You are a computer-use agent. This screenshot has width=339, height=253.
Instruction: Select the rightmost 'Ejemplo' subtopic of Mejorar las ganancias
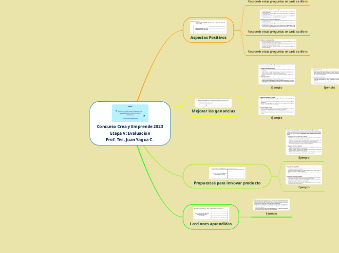pos(329,88)
